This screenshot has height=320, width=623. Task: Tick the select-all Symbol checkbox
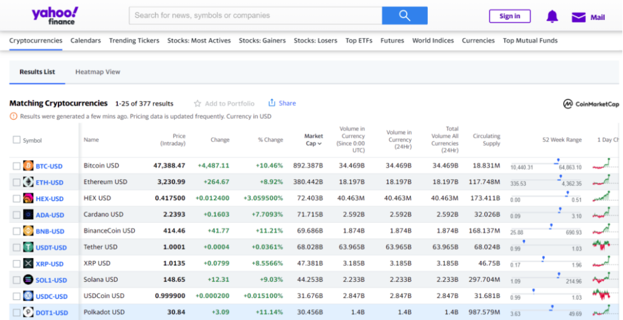coord(16,140)
